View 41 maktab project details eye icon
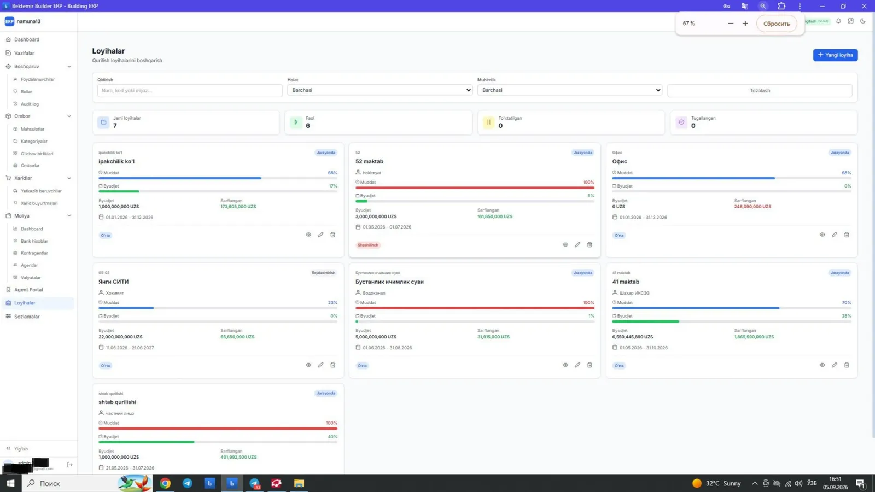Image resolution: width=875 pixels, height=492 pixels. pos(822,365)
